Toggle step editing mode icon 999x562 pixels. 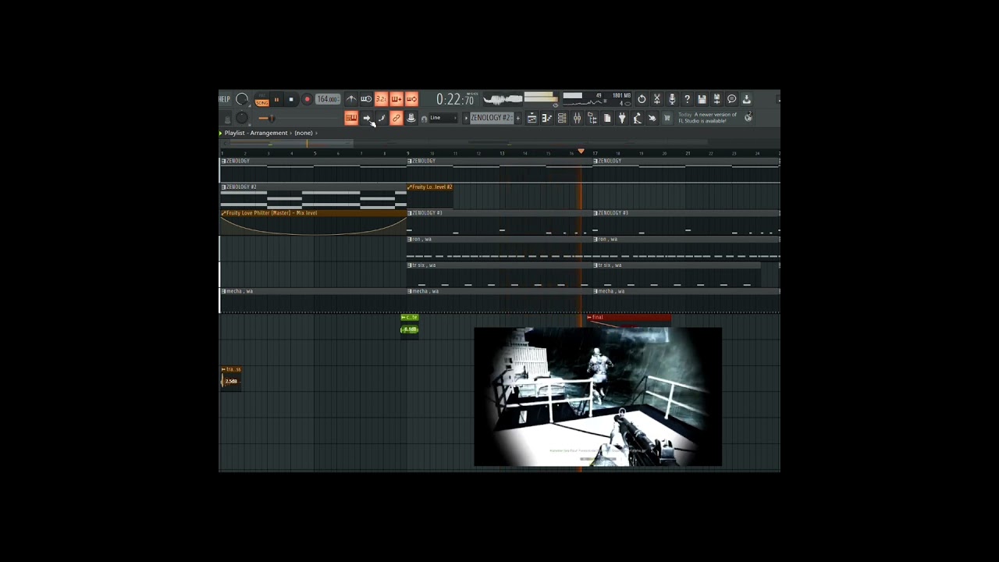381,118
